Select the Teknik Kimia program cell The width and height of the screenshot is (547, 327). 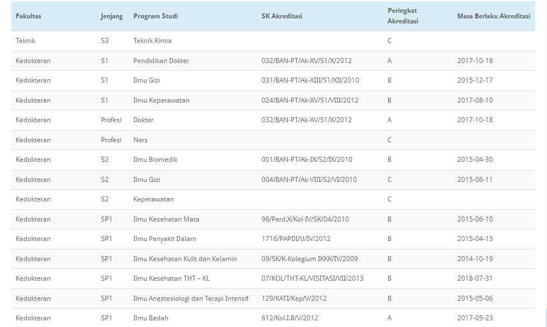[x=152, y=41]
